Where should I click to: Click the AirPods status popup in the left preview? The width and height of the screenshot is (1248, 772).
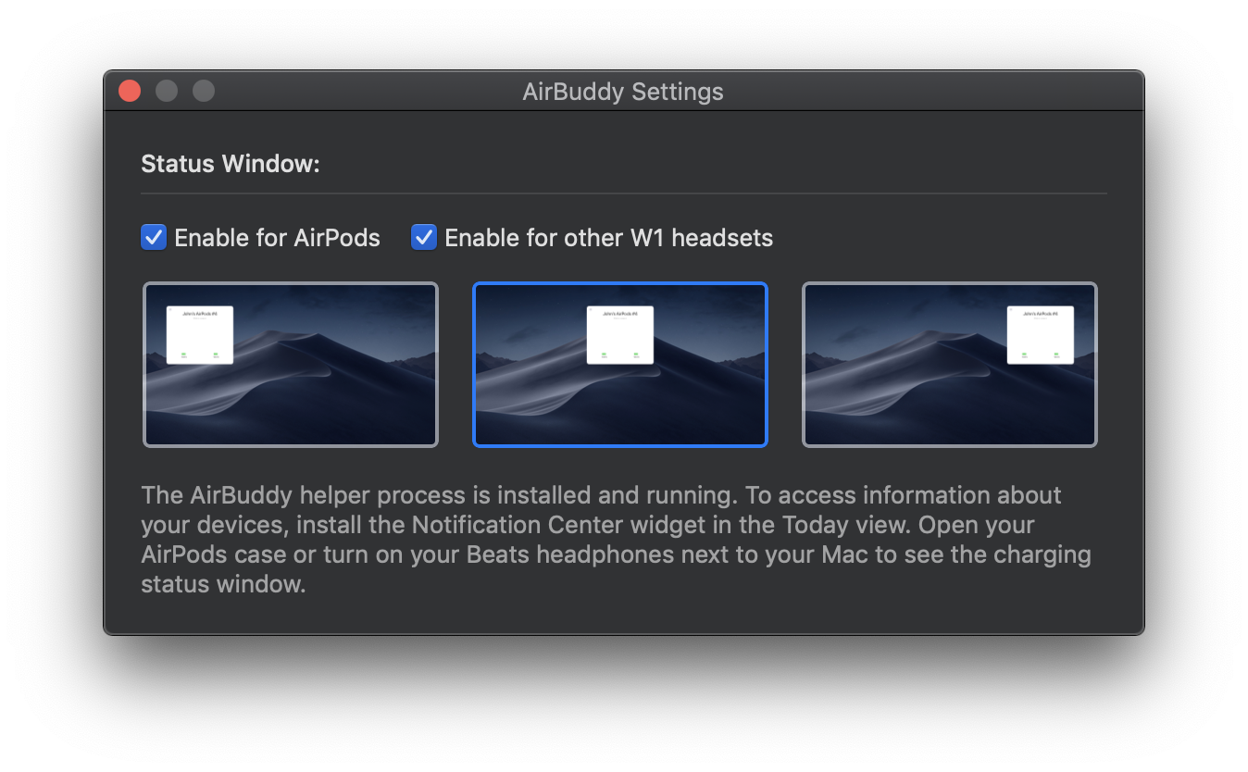tap(200, 333)
